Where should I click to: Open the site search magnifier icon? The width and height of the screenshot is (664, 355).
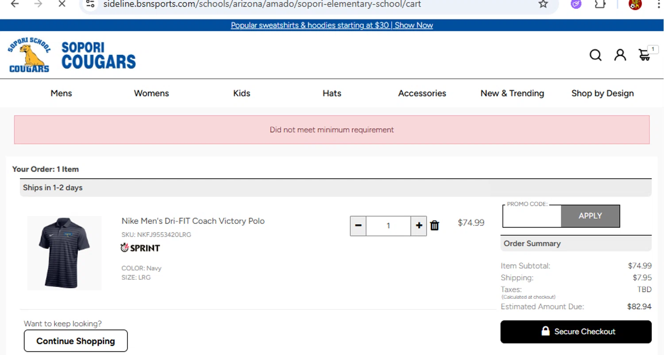pyautogui.click(x=595, y=55)
